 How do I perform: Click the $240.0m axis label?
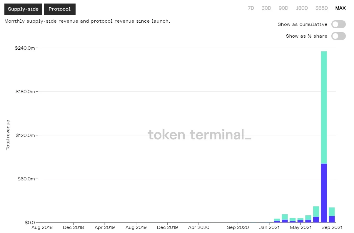pos(25,48)
